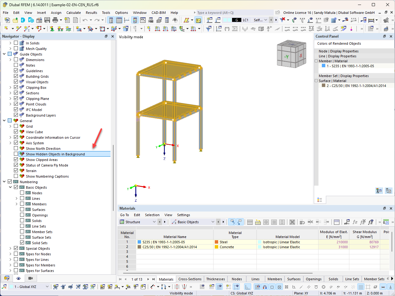395x296 pixels.
Task: Click the C25/30 brown color swatch in Control Panel
Action: [324, 85]
